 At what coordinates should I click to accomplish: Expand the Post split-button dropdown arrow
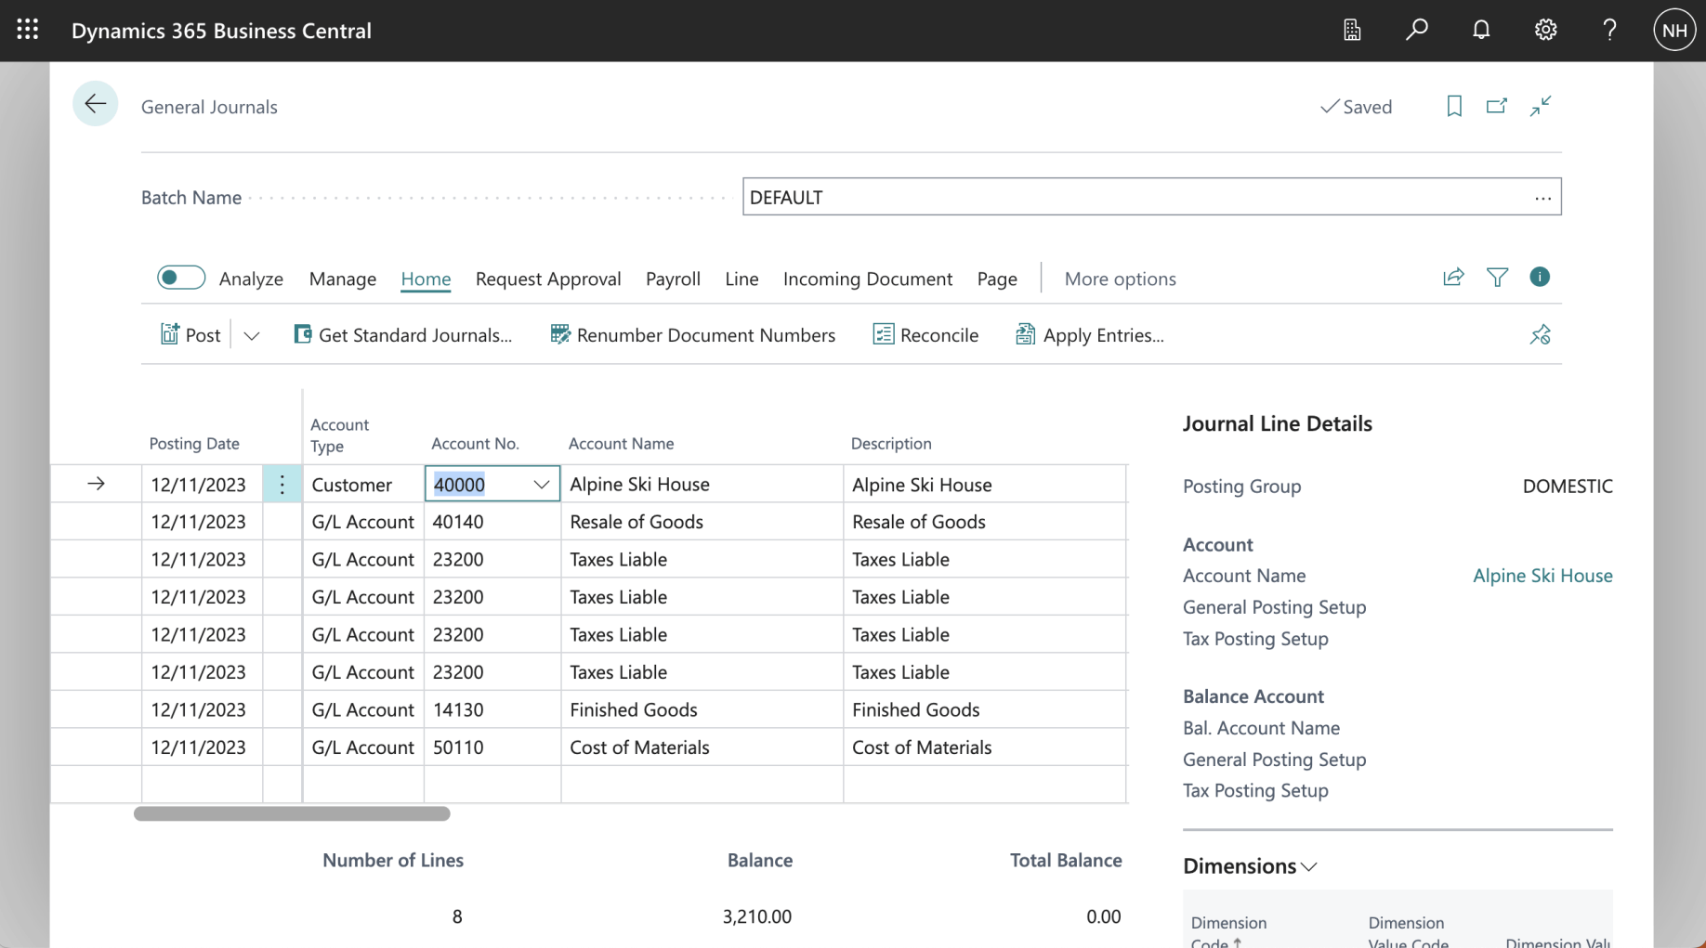(252, 335)
